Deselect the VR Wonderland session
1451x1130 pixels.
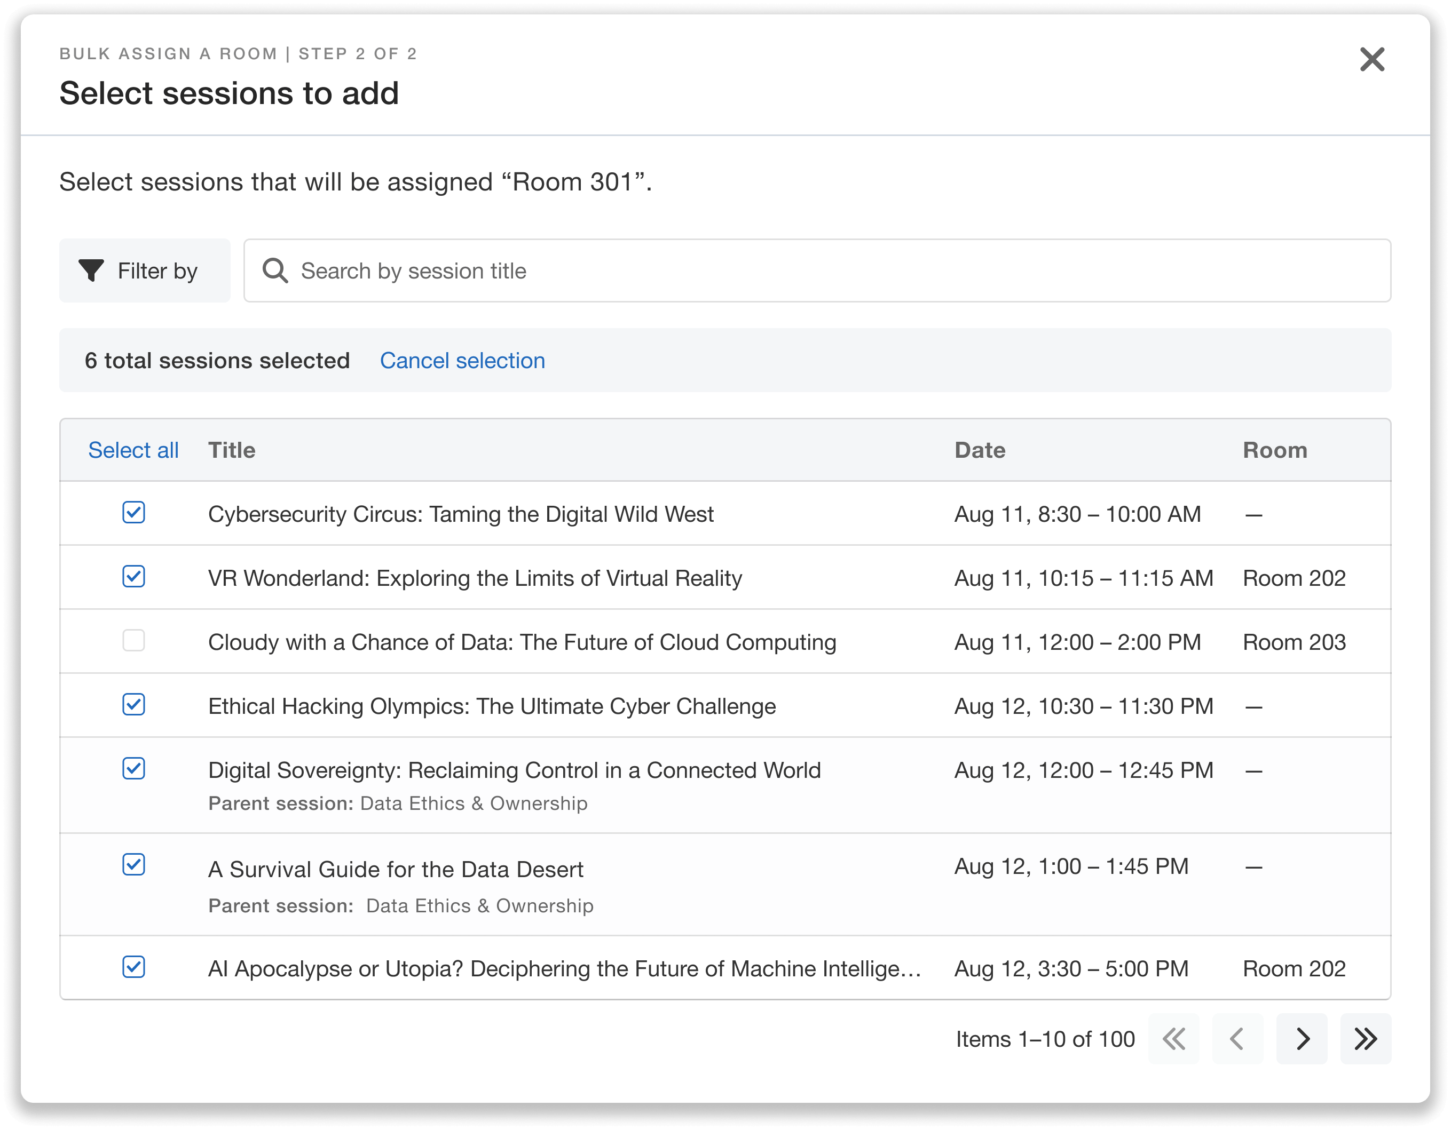click(133, 577)
